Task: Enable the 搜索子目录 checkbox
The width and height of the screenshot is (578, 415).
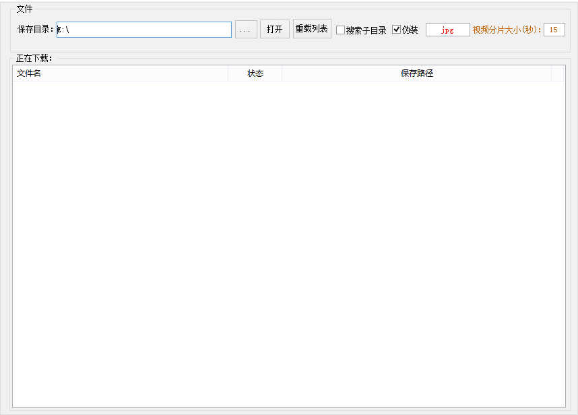Action: pos(340,30)
